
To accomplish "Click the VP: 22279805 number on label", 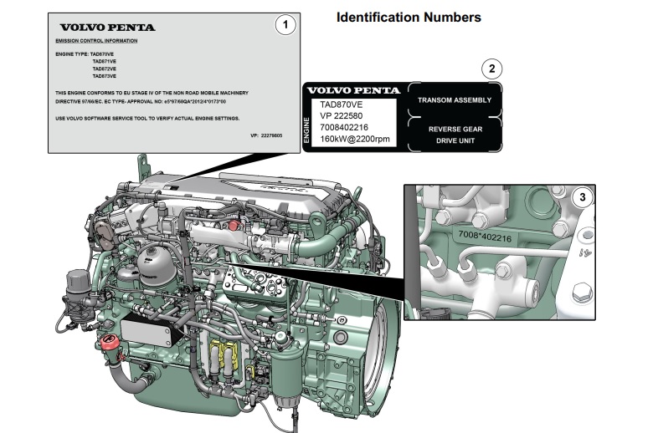I will (x=266, y=135).
